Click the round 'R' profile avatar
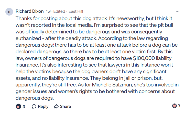 click(x=9, y=12)
